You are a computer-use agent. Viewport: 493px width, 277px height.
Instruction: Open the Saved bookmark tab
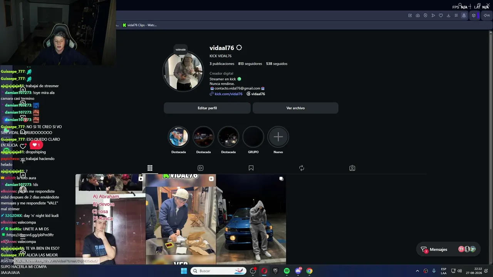251,168
